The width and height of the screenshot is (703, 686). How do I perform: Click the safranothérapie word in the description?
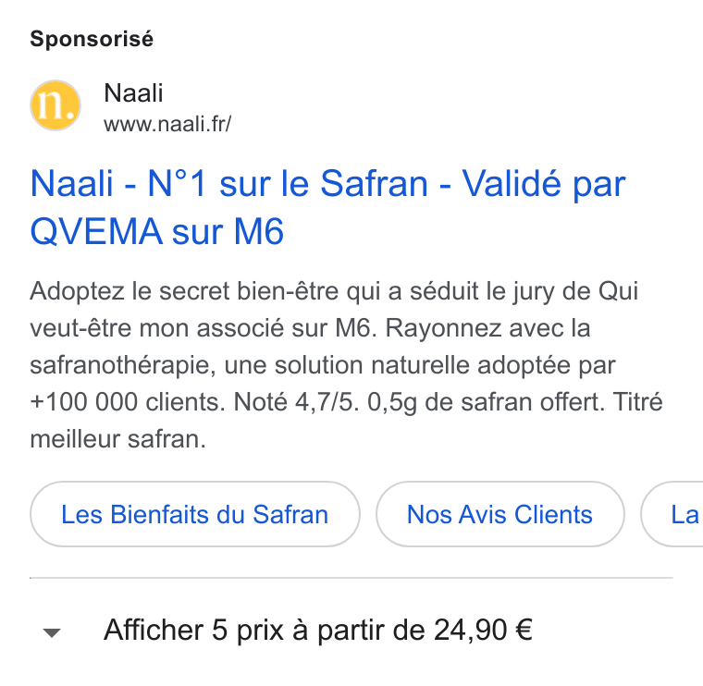[x=123, y=365]
